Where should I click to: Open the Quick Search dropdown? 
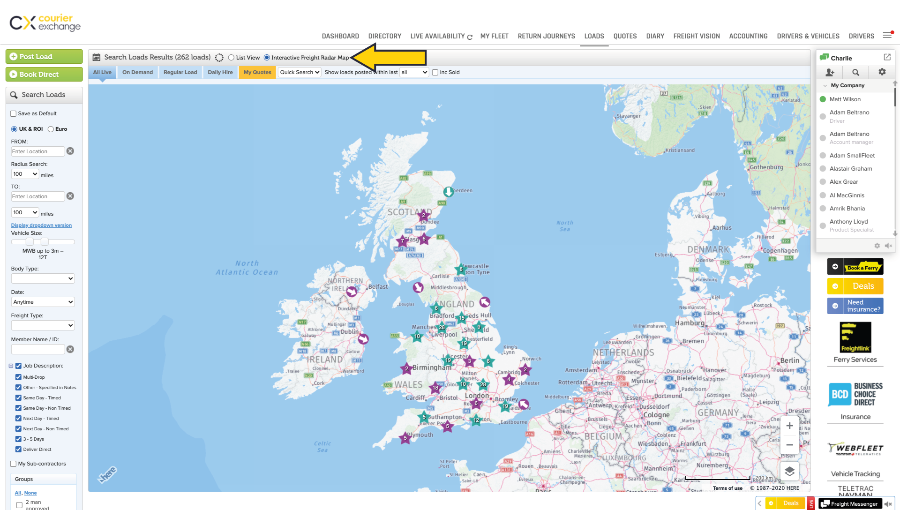pyautogui.click(x=300, y=72)
